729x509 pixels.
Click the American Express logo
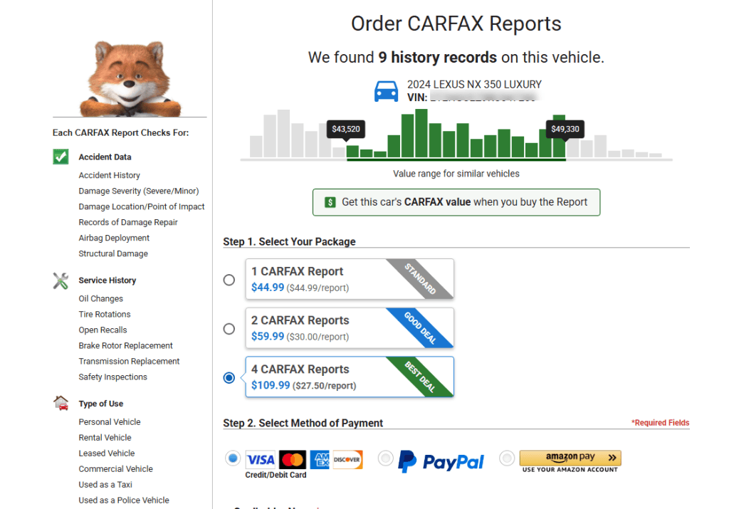click(x=320, y=460)
